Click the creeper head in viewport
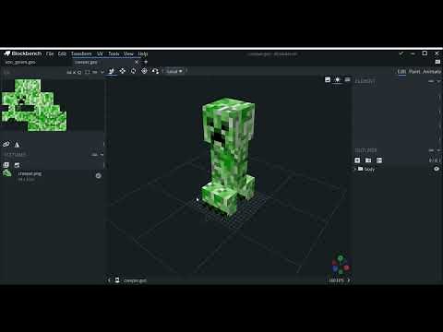Viewport: 443px width, 332px height. click(x=229, y=122)
